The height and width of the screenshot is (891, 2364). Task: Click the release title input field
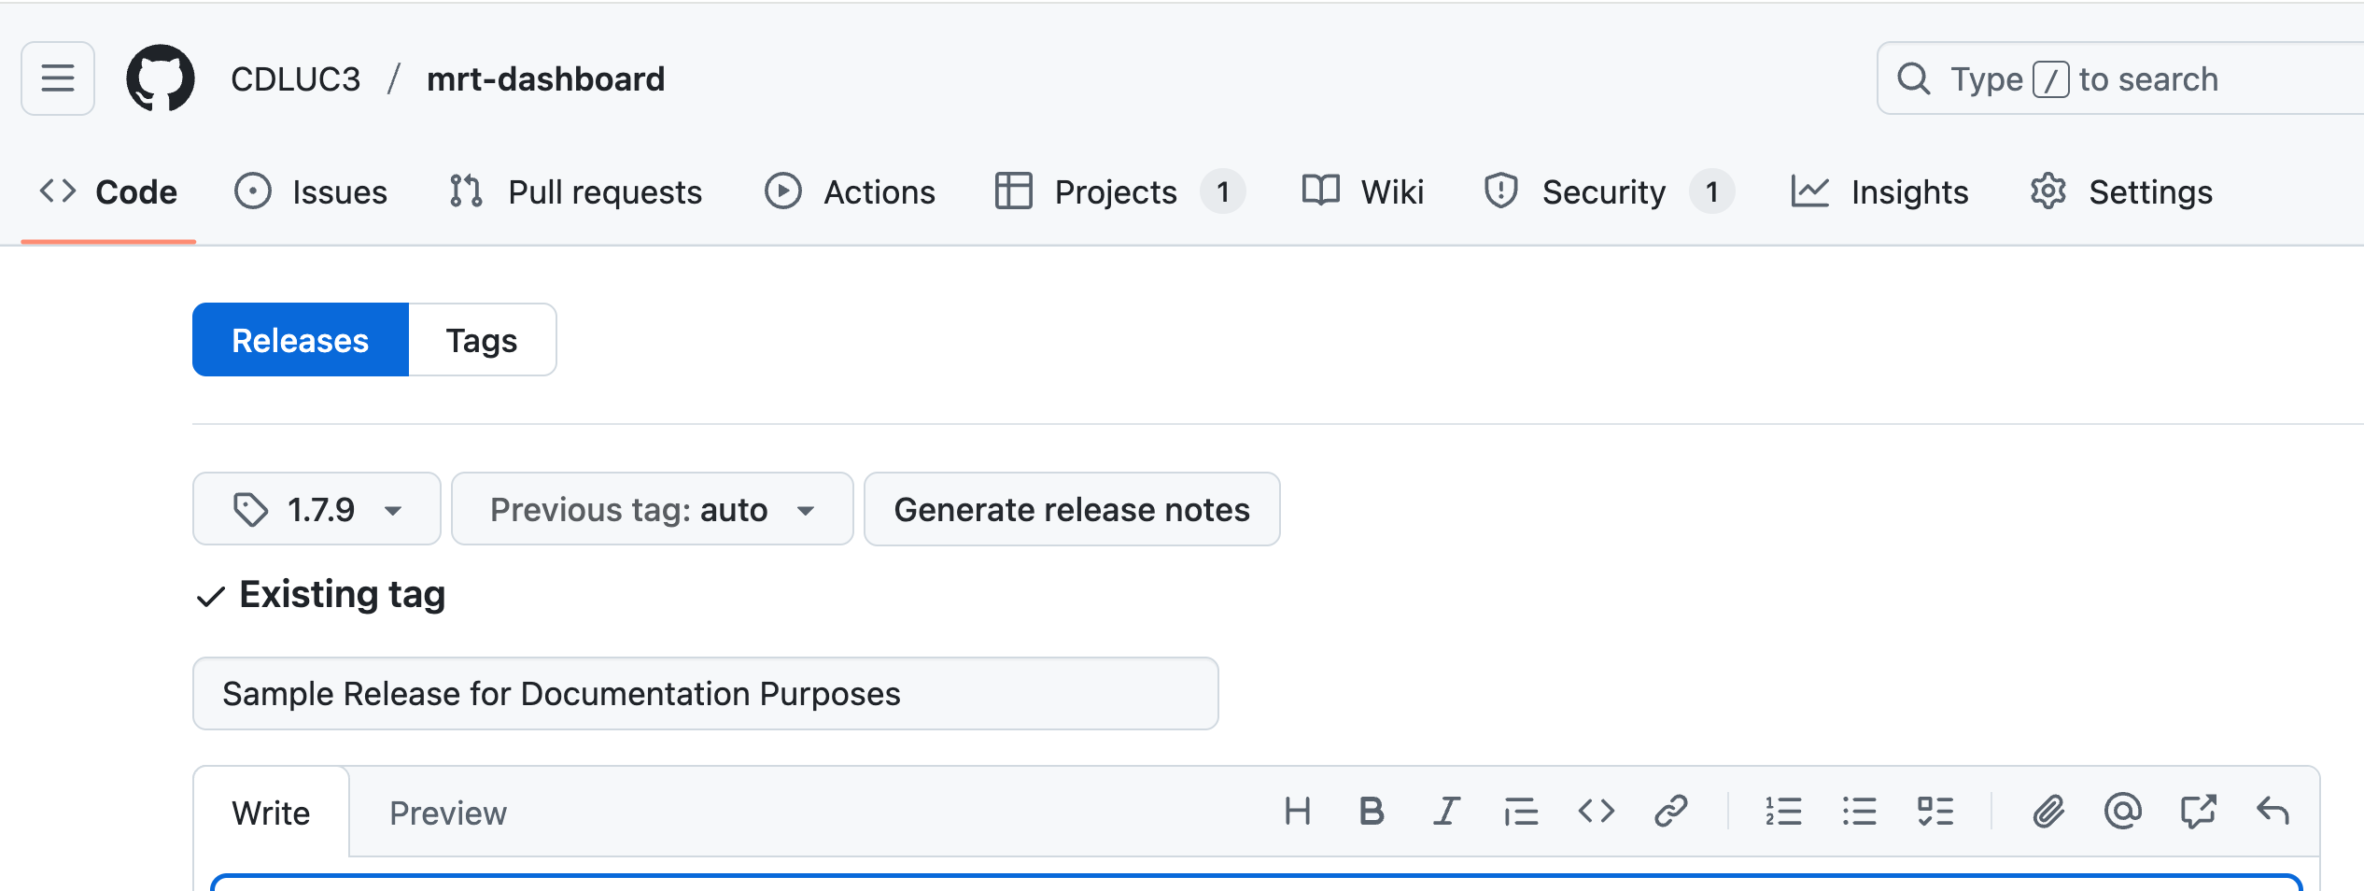tap(706, 694)
